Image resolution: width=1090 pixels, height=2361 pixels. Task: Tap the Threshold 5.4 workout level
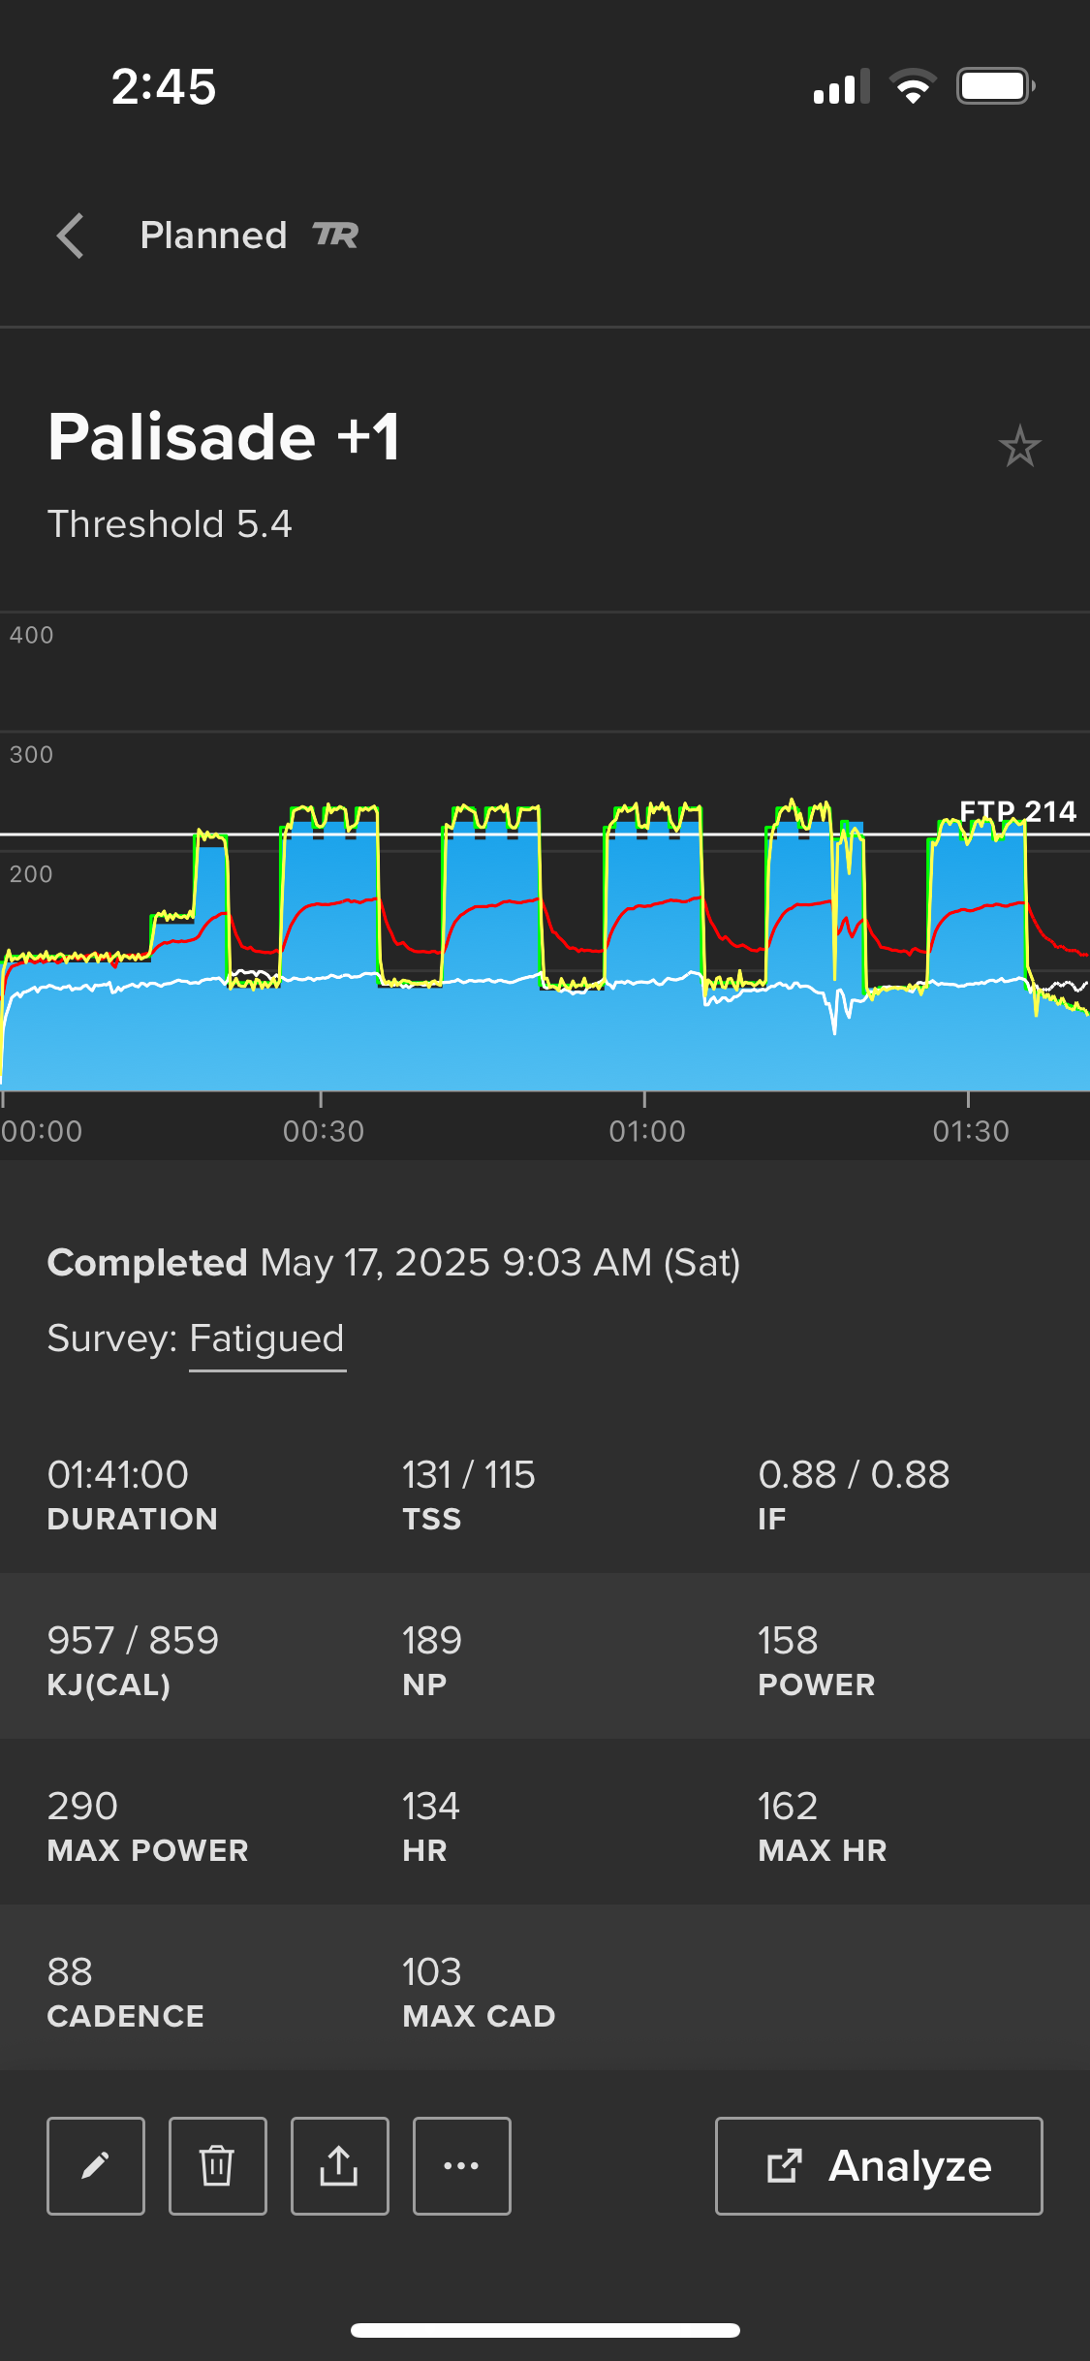tap(170, 524)
